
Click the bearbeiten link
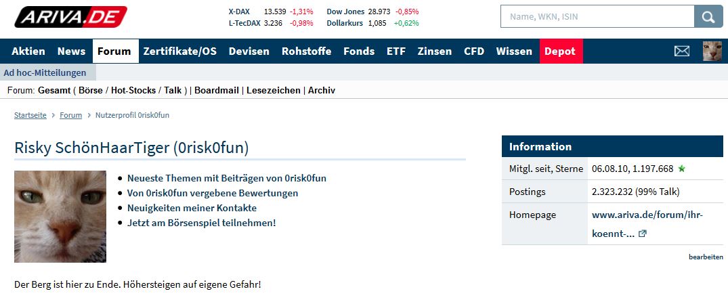click(706, 257)
